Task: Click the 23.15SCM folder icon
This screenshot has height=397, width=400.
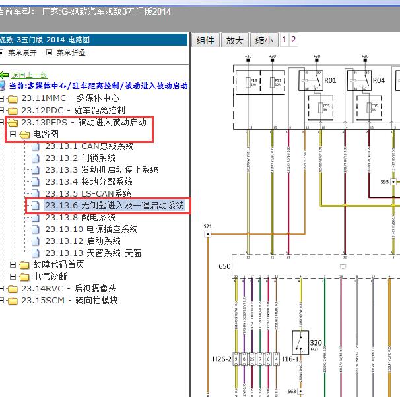Action: [13, 301]
